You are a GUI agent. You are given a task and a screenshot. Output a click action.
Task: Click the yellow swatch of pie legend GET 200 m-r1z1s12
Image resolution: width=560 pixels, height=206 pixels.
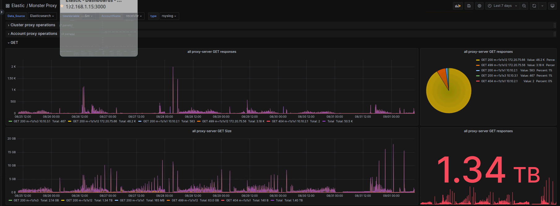(x=478, y=60)
